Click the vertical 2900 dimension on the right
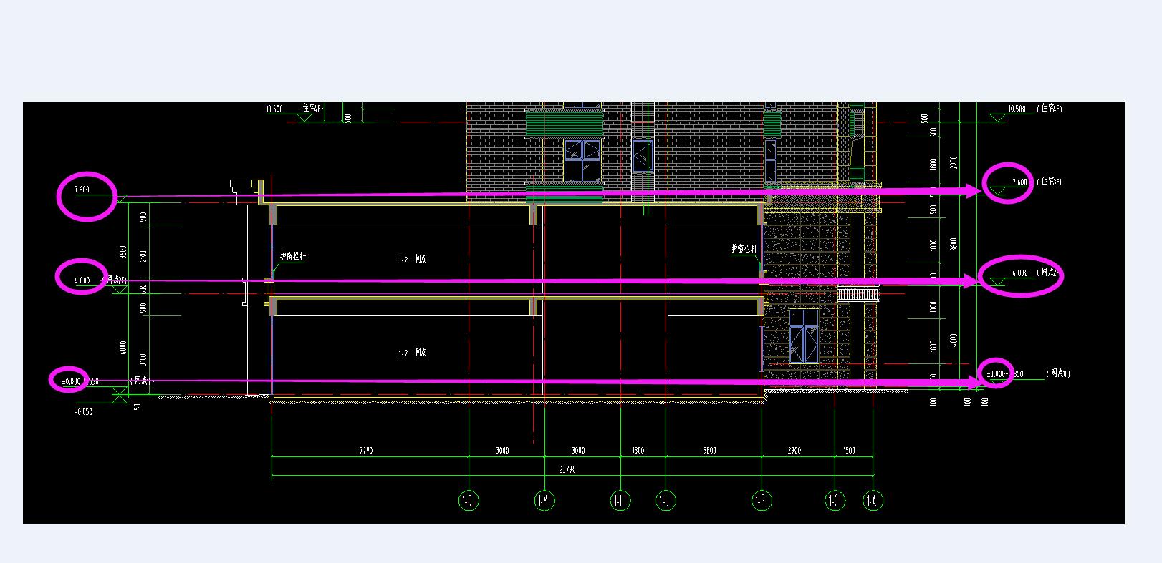Screen dimensions: 1162x563 (953, 163)
